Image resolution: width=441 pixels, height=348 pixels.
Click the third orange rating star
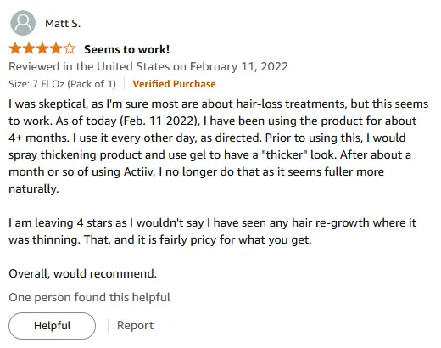pyautogui.click(x=42, y=49)
